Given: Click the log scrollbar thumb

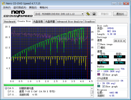Looking at the screenshot, I should 92,92.
